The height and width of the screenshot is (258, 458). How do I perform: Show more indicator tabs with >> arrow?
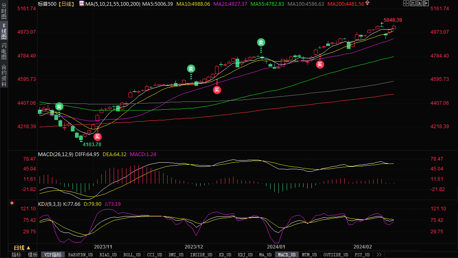[x=379, y=255]
